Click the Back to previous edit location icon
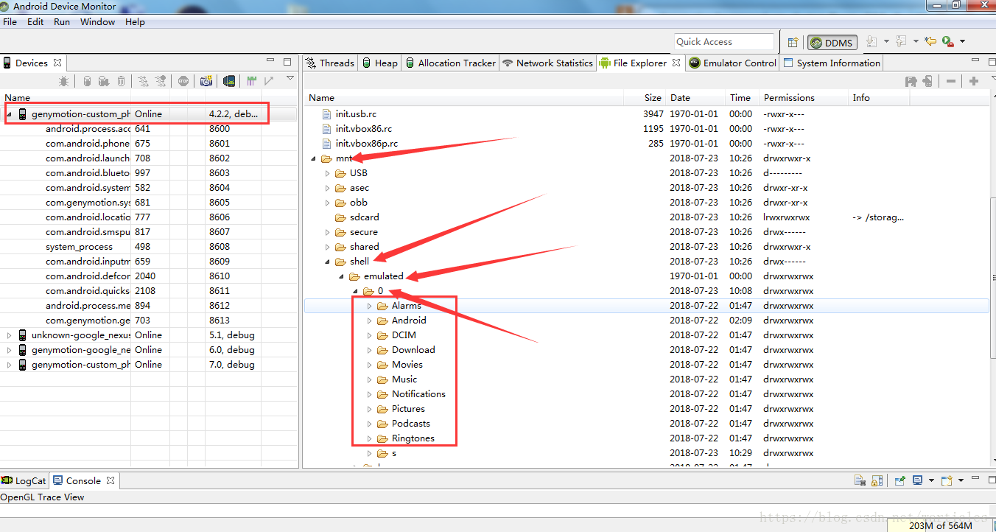The image size is (996, 532). [930, 42]
